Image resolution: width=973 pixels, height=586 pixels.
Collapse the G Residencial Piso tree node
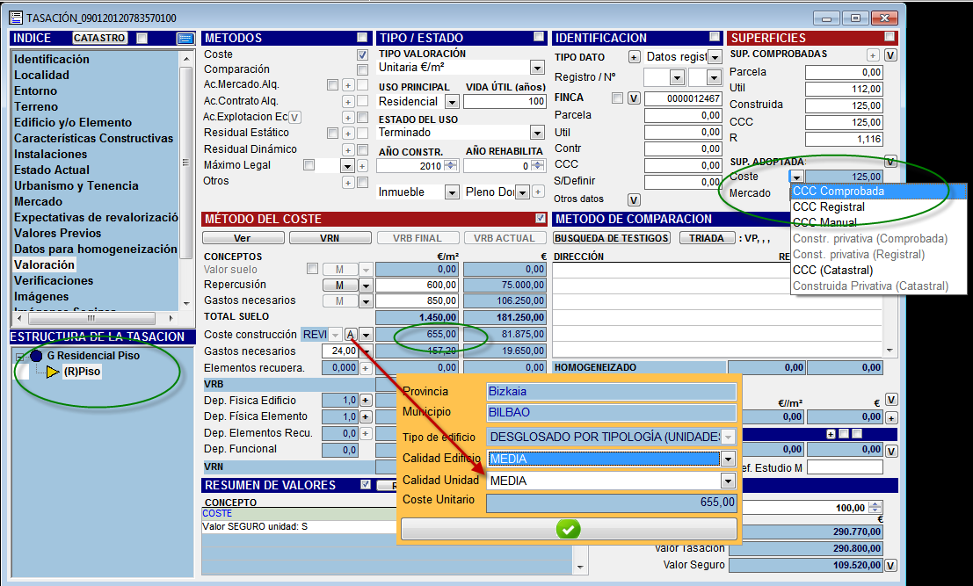(x=20, y=358)
